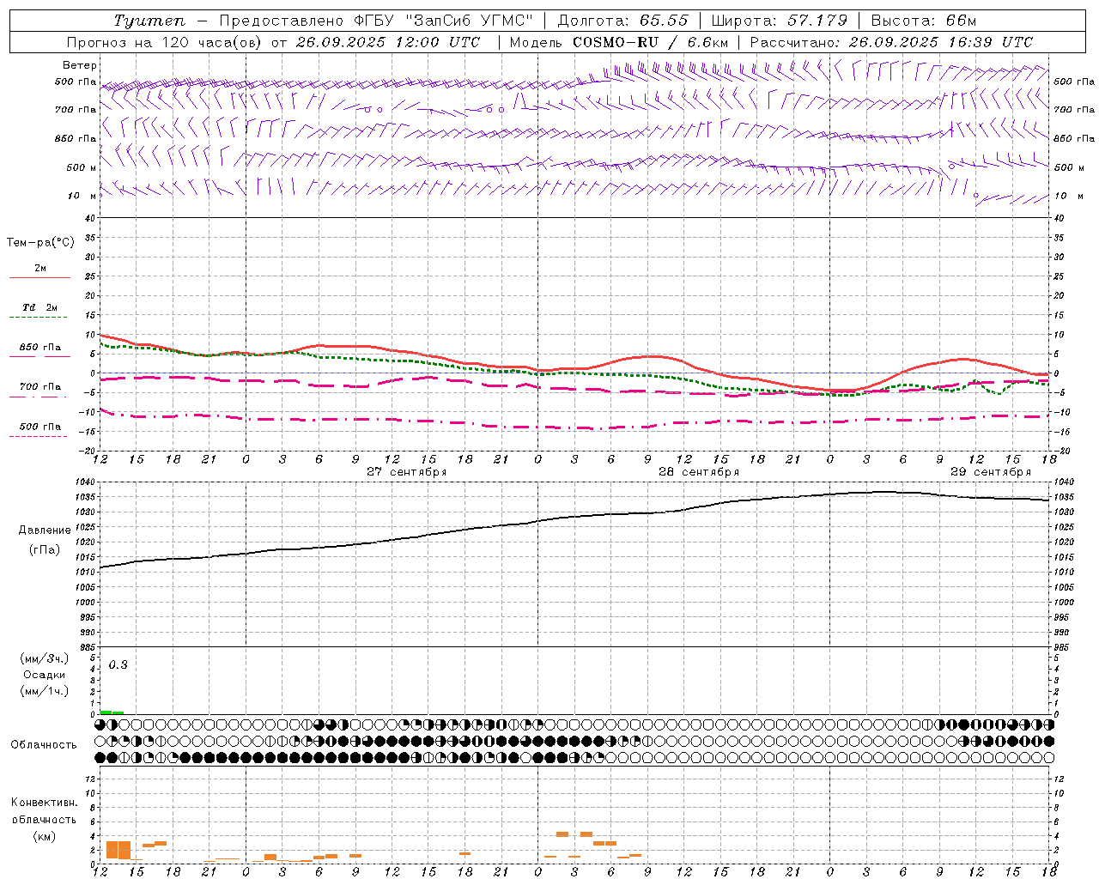
Task: Click the "Широта: 57.179" header field
Action: click(x=780, y=21)
